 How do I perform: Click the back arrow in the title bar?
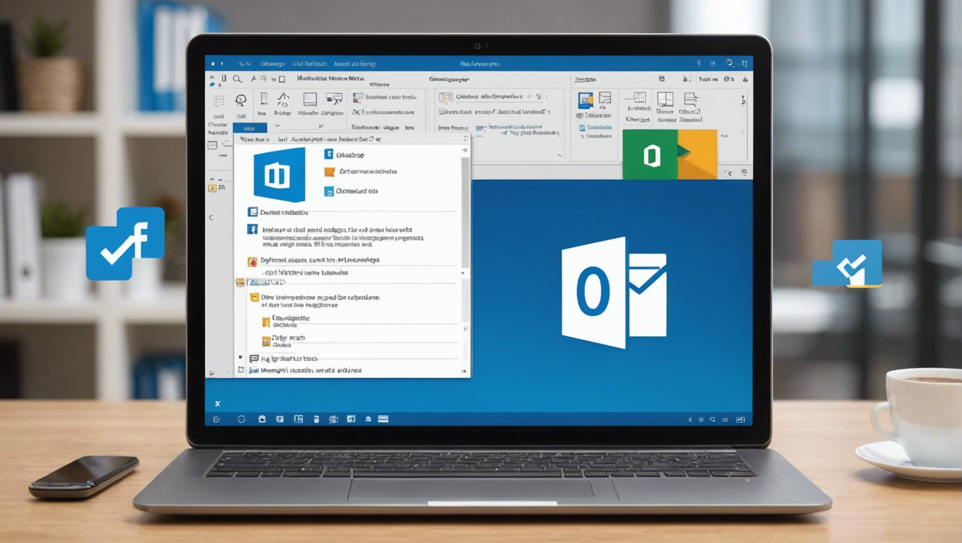(213, 64)
